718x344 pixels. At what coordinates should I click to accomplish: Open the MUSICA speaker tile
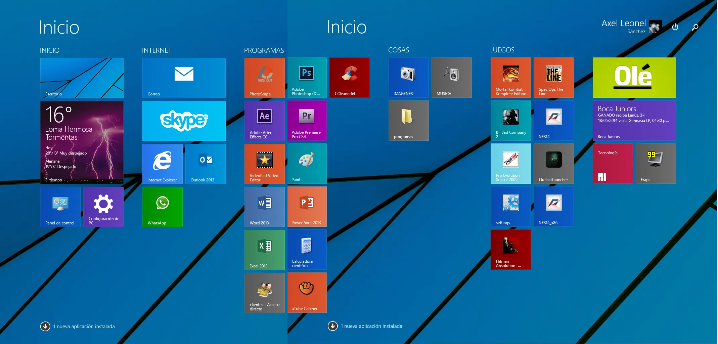point(452,78)
